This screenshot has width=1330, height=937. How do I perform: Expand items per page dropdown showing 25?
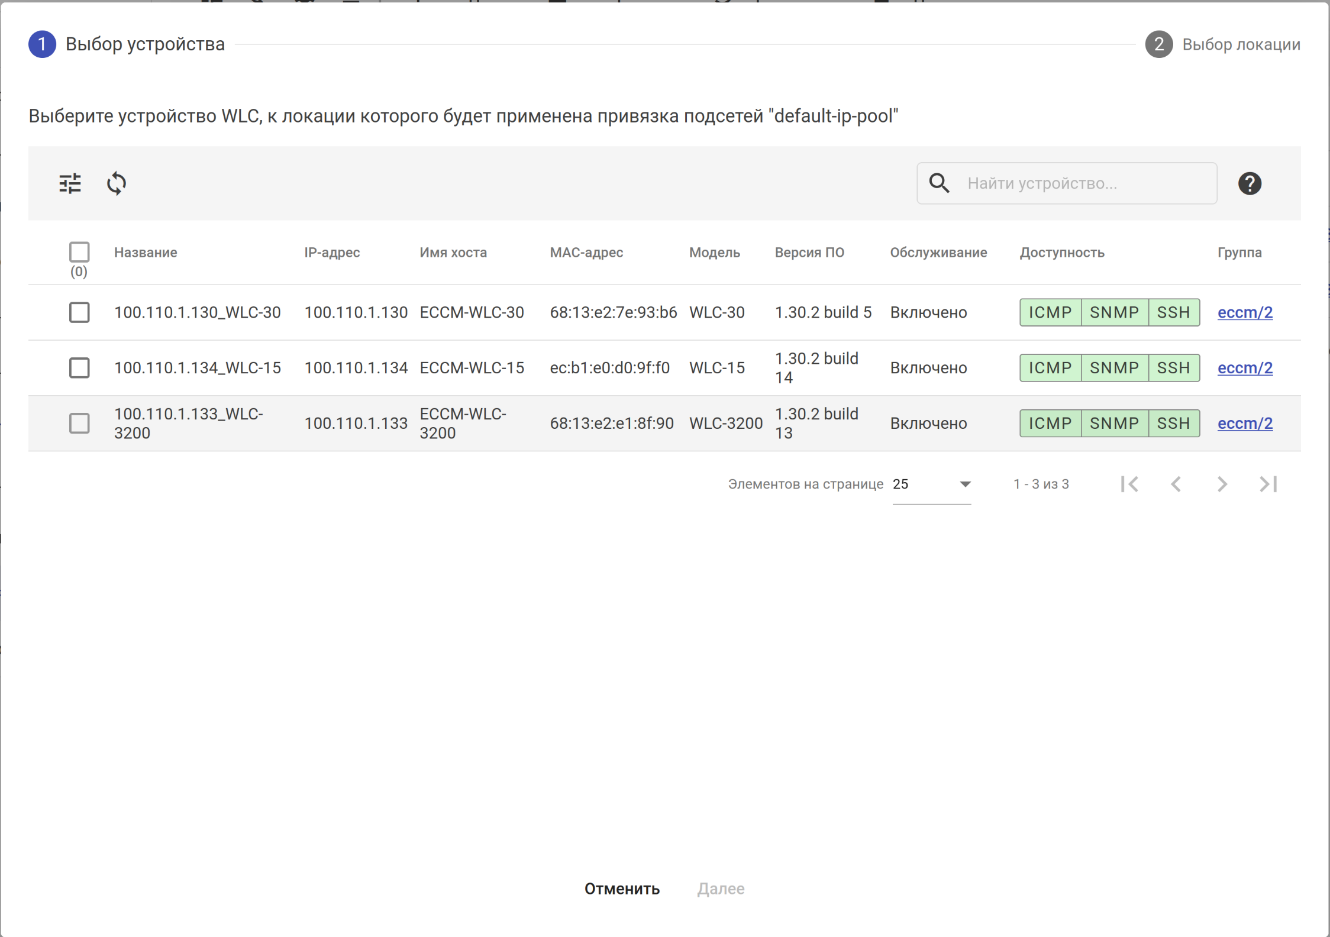[x=931, y=484]
